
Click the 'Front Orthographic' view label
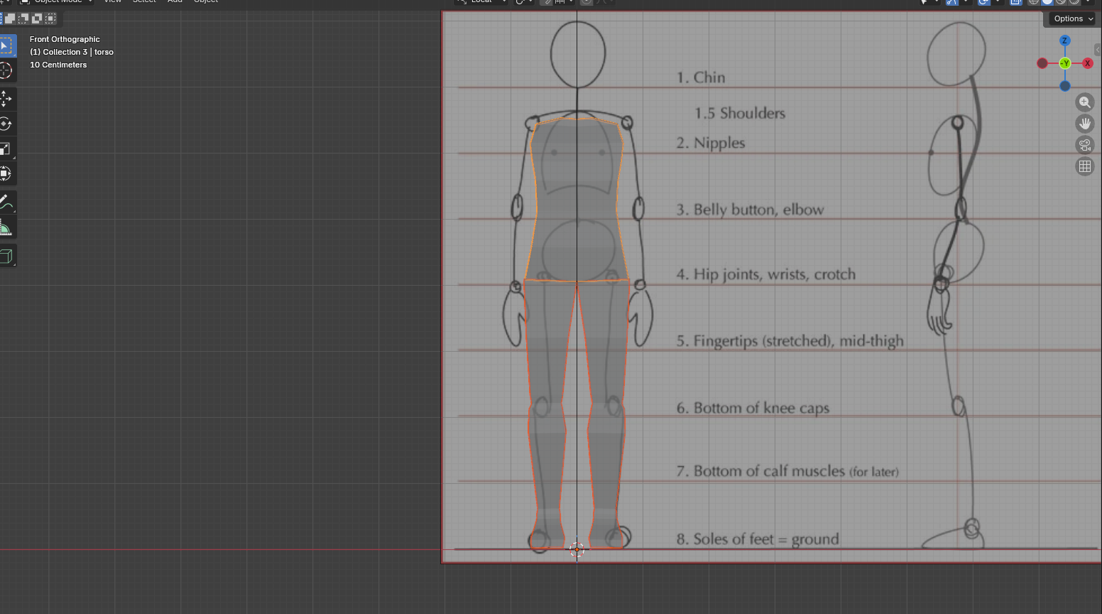coord(65,39)
